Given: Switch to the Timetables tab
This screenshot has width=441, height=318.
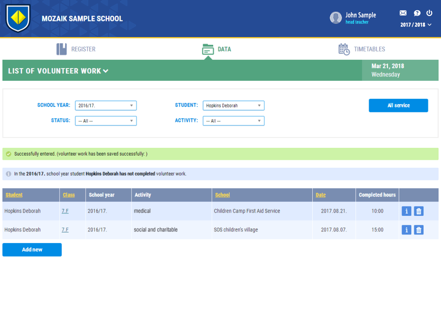Looking at the screenshot, I should pyautogui.click(x=362, y=49).
